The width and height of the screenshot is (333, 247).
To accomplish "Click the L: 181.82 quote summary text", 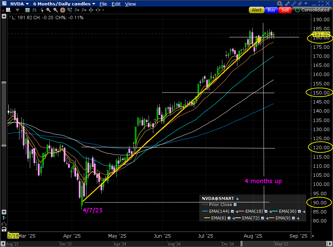I will tap(48, 18).
